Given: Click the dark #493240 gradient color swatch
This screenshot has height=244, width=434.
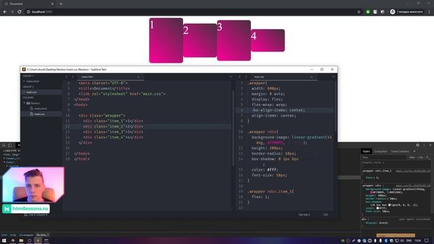Looking at the screenshot, I should (388, 192).
